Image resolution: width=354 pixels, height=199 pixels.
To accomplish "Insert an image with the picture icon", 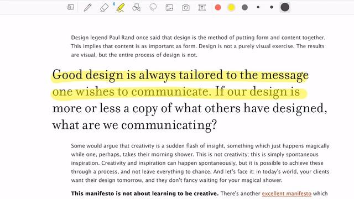I will 169,8.
